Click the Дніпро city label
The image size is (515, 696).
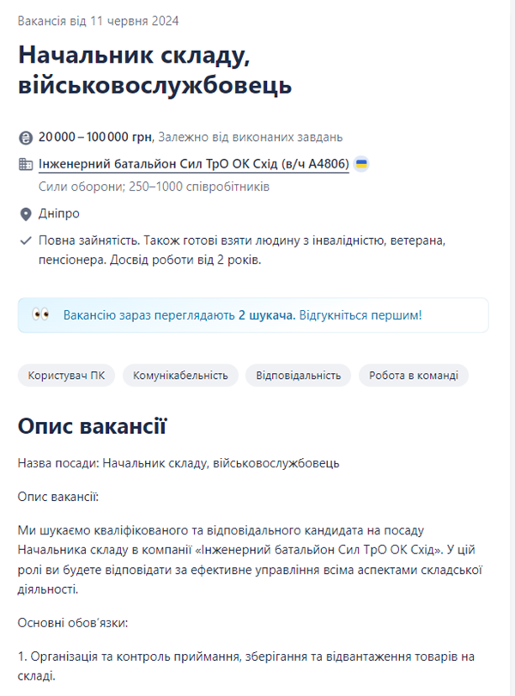(59, 213)
